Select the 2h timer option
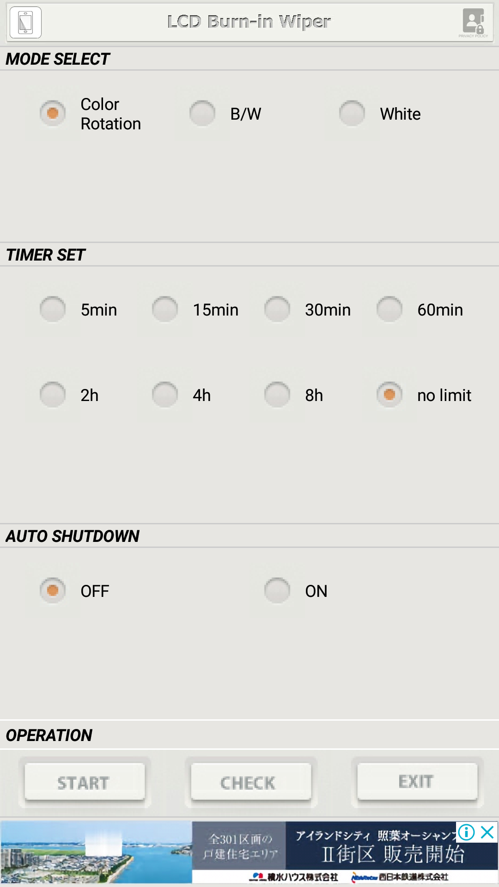Screen dimensions: 499x887 [53, 395]
